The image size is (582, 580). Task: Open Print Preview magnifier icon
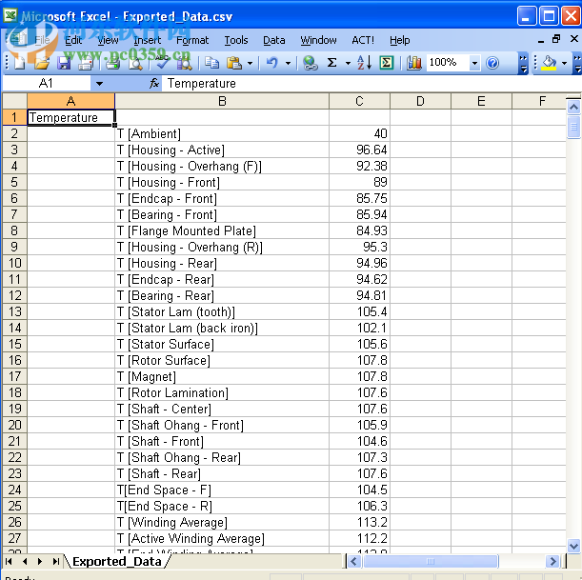click(x=135, y=63)
